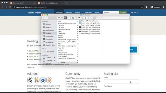Select Desktop in Finder sidebar
Viewport: 166px width, 93px height.
(49, 33)
